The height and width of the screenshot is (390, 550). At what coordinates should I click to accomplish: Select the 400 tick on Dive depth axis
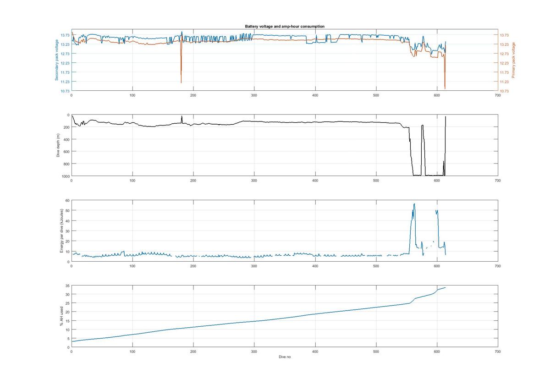[66, 139]
